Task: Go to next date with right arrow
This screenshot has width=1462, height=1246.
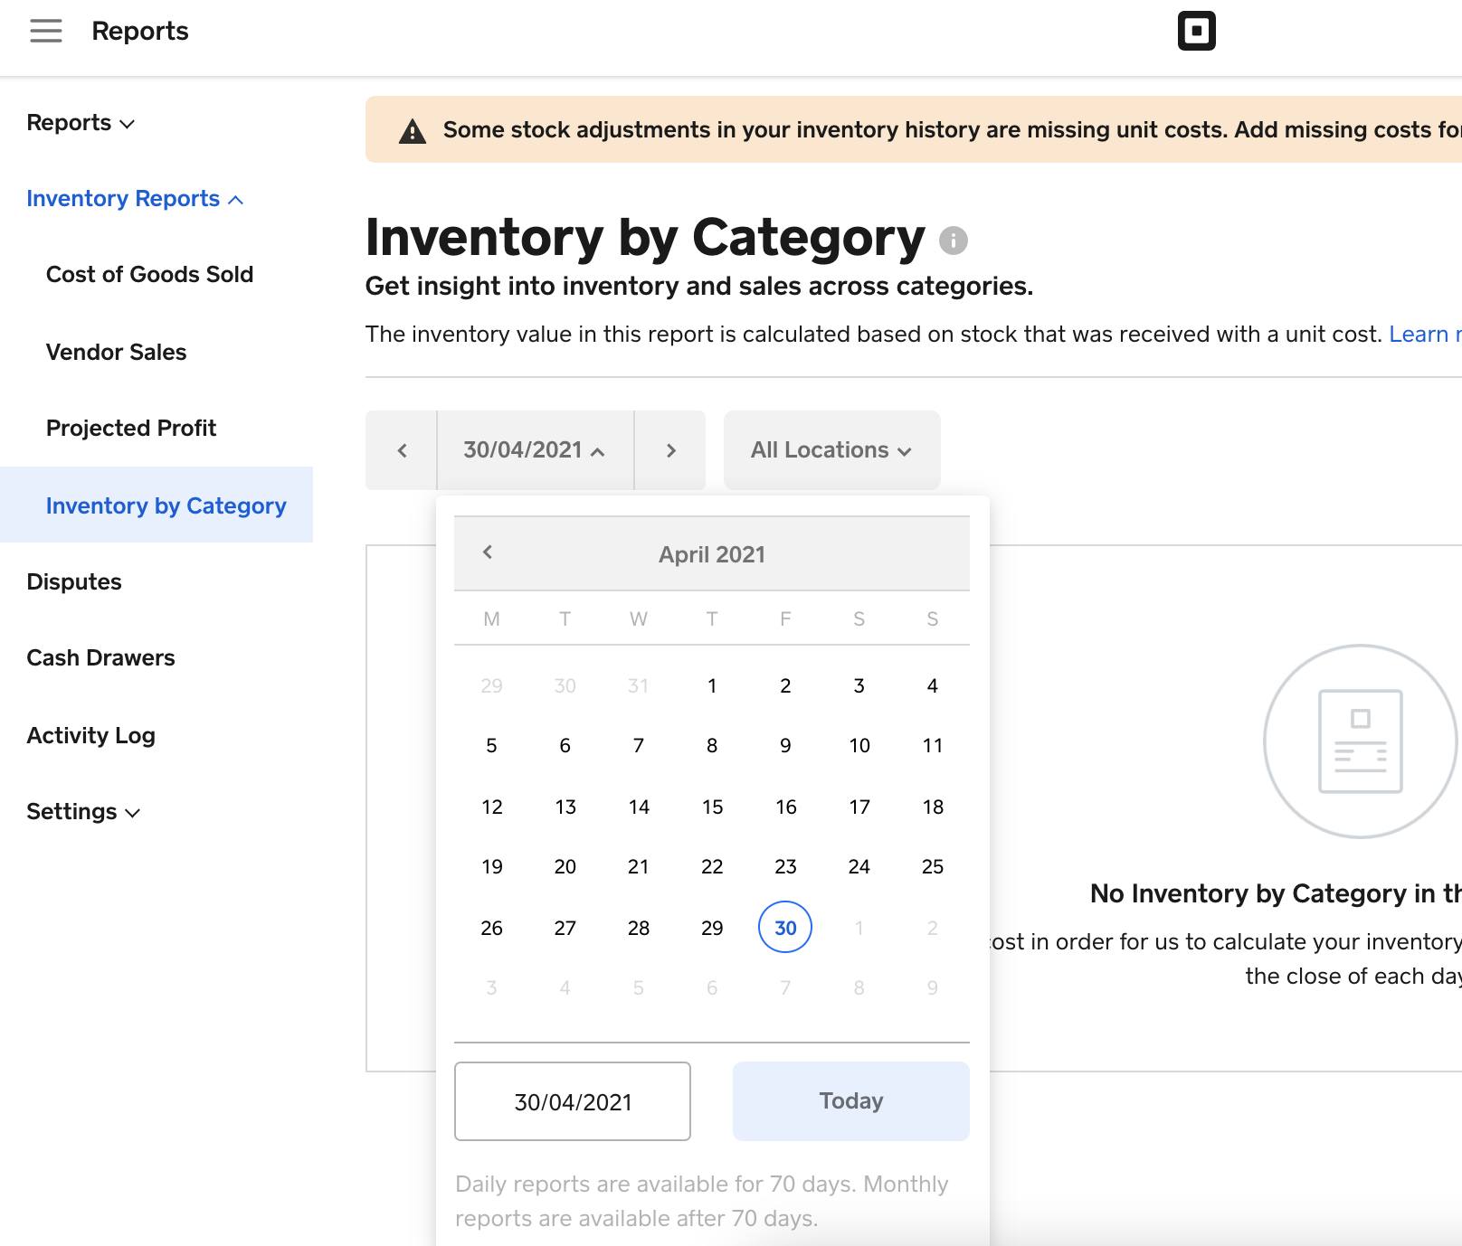Action: tap(670, 450)
